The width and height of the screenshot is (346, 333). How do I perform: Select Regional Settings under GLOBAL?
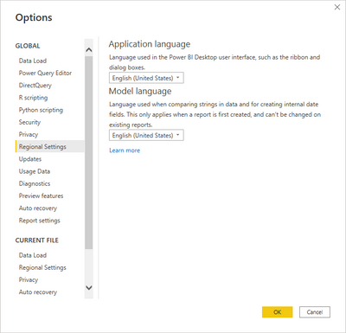pos(50,146)
